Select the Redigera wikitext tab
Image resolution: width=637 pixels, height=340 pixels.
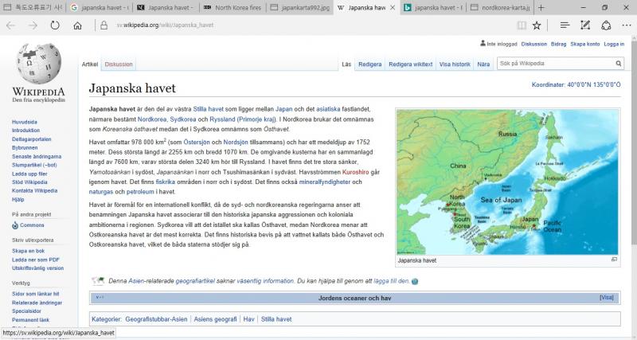pyautogui.click(x=410, y=64)
